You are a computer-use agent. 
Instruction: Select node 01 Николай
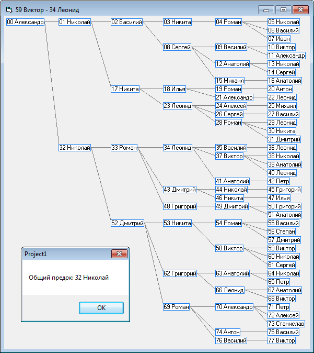point(75,22)
